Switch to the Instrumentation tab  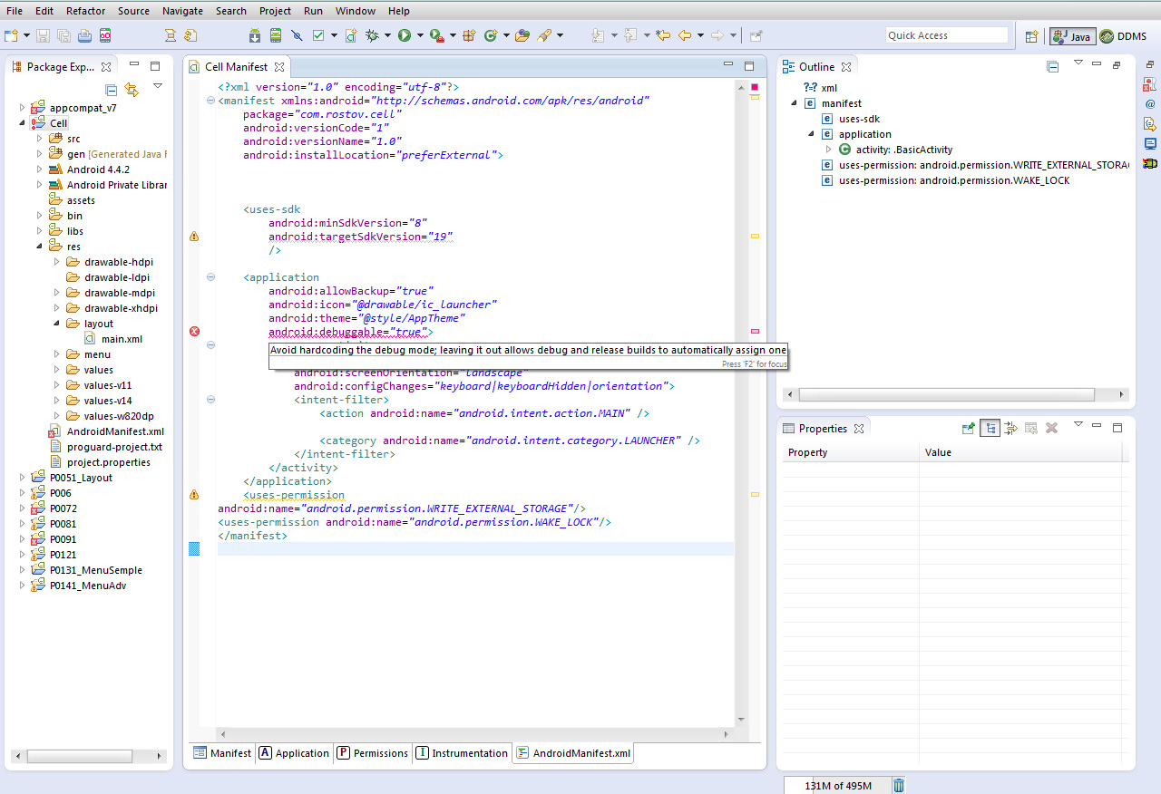462,753
